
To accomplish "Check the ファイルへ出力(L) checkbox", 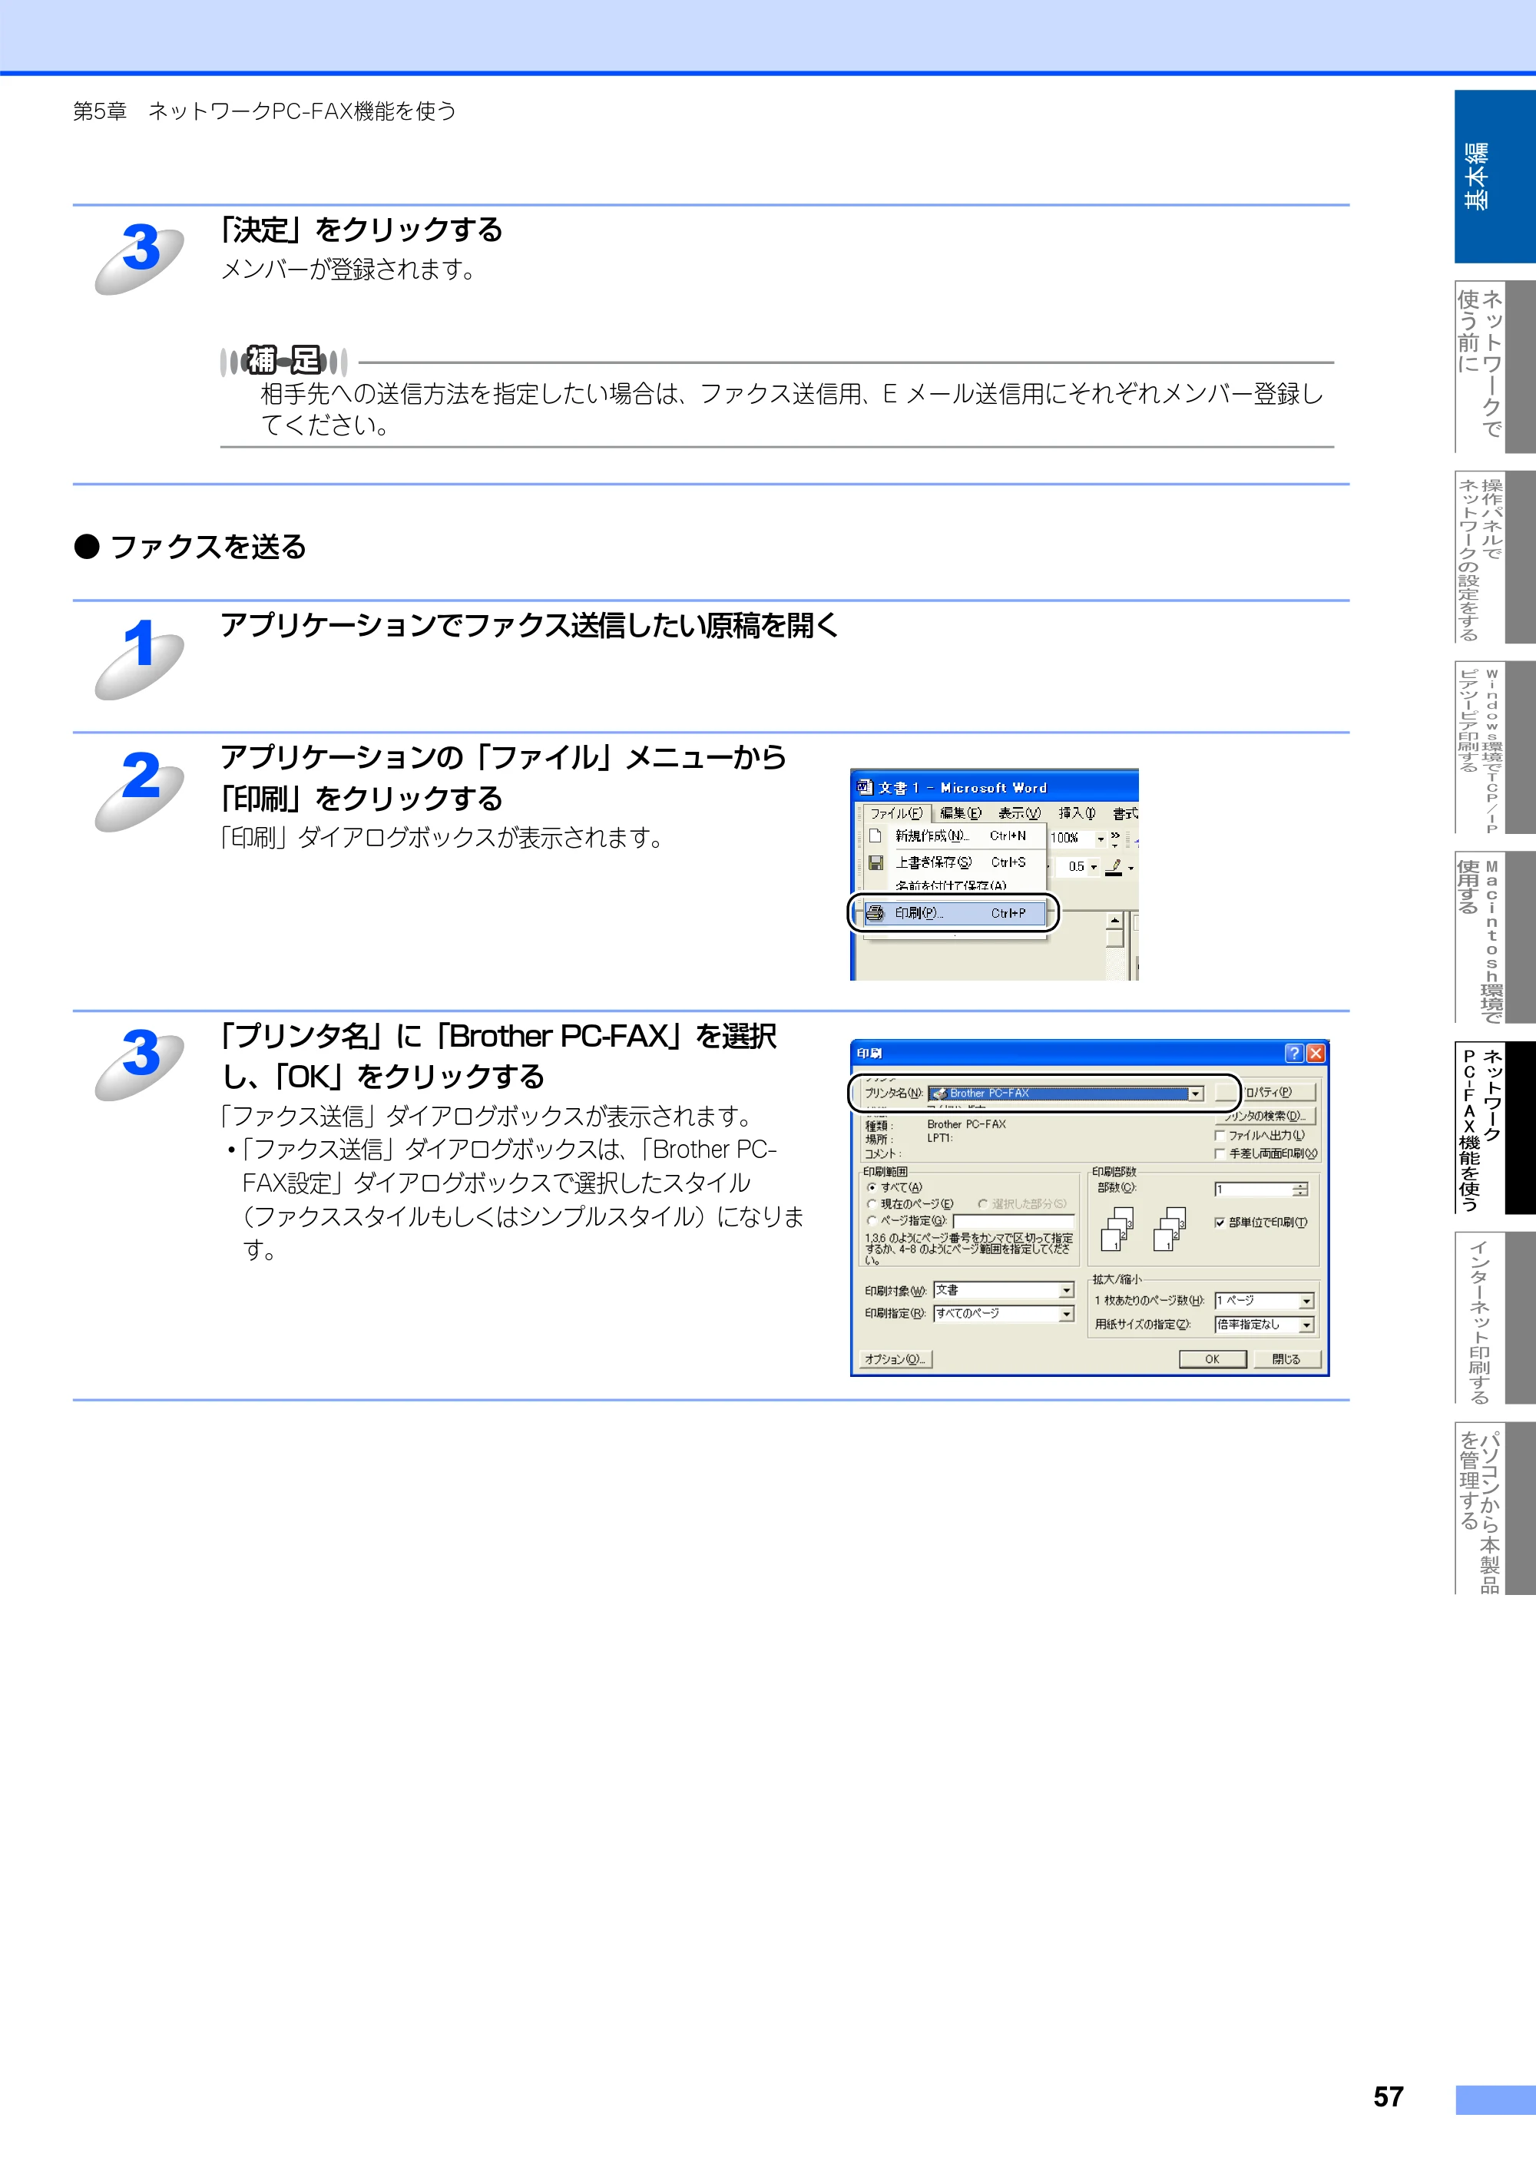I will [1220, 1135].
